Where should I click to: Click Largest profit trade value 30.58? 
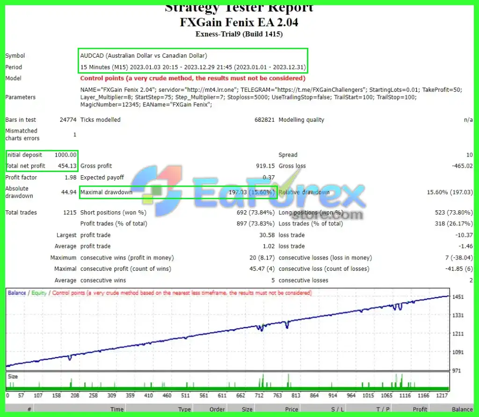tap(267, 235)
